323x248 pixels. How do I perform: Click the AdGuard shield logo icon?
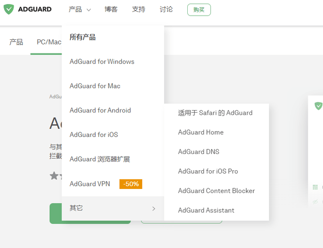point(9,9)
